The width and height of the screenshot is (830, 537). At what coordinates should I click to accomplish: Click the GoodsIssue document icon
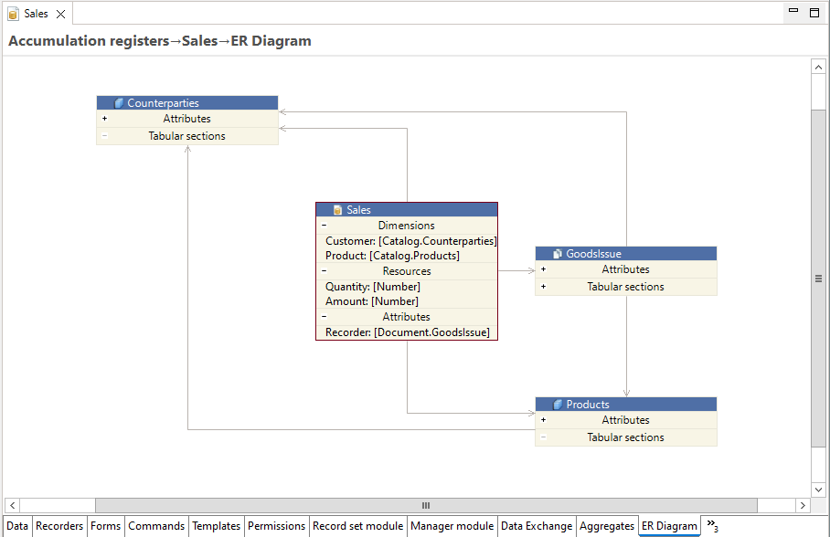(x=558, y=254)
